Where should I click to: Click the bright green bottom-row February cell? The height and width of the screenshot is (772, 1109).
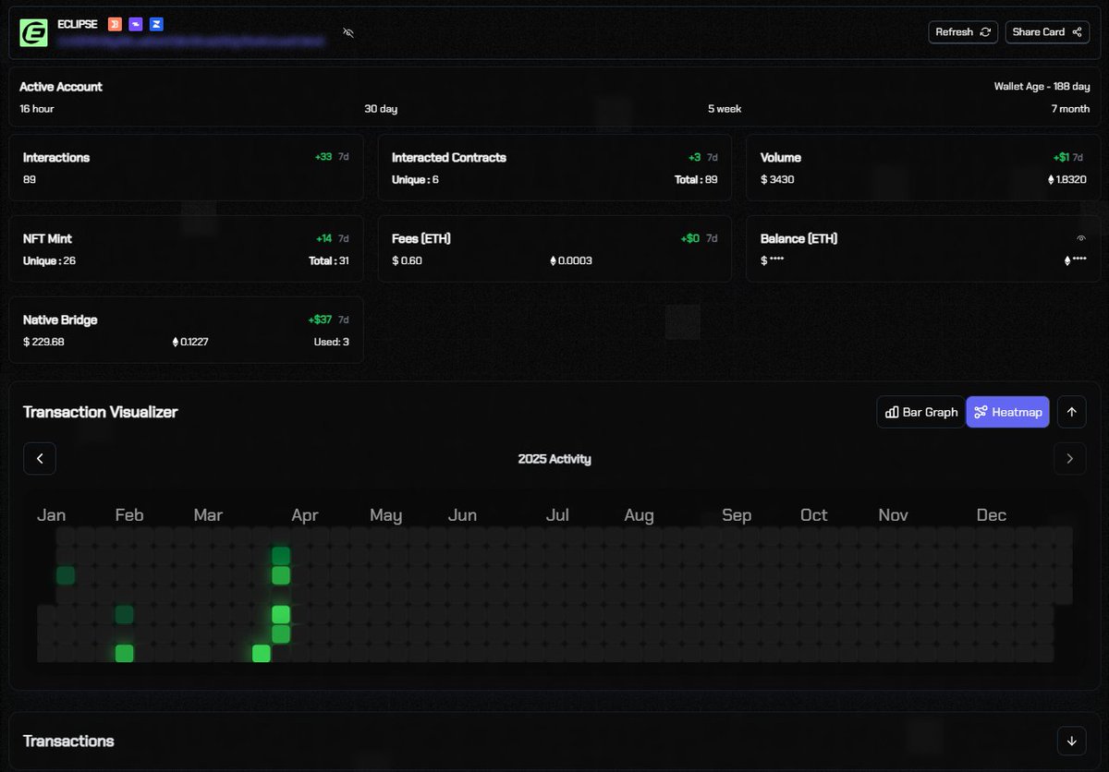124,653
